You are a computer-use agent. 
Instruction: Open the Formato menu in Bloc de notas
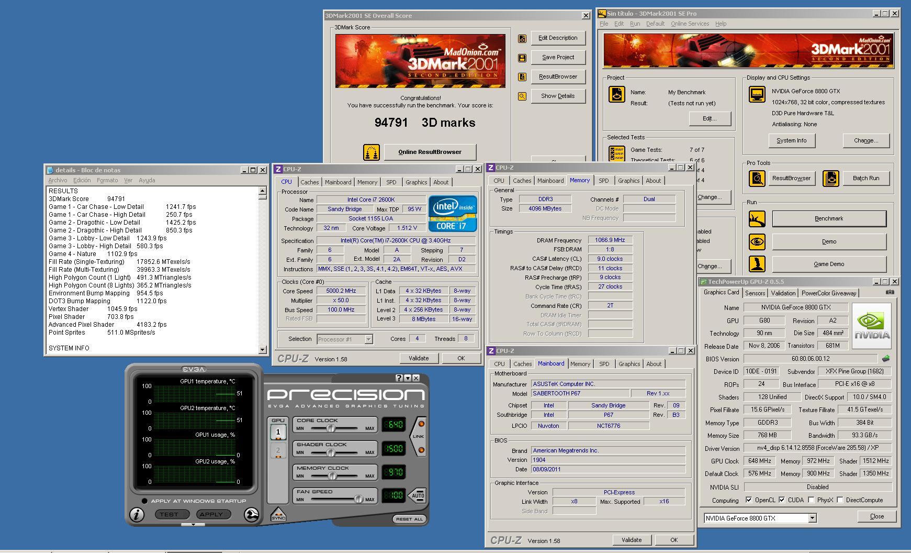tap(107, 180)
